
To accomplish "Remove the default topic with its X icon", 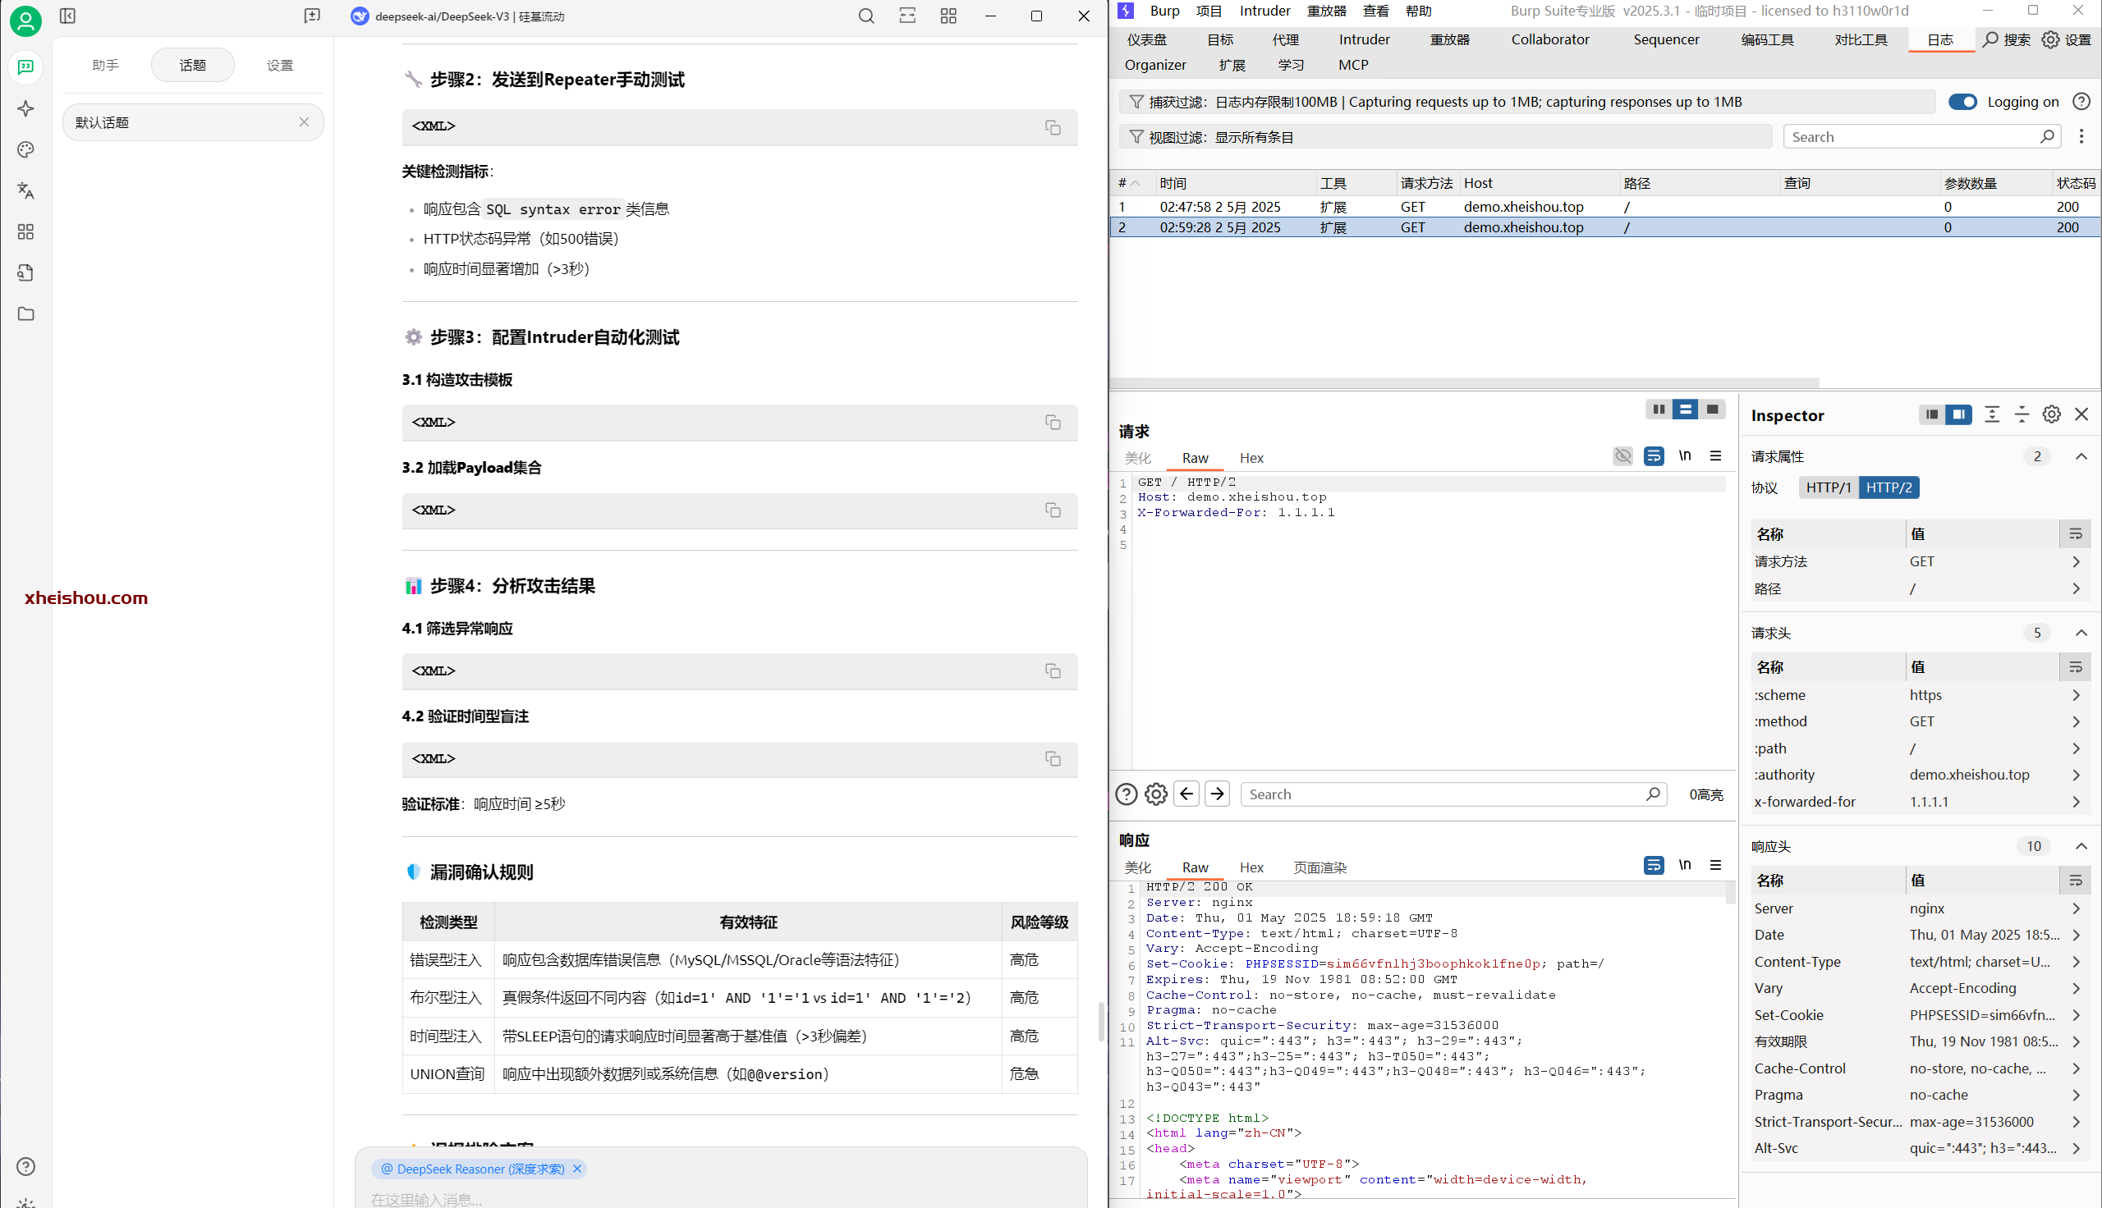I will coord(304,122).
